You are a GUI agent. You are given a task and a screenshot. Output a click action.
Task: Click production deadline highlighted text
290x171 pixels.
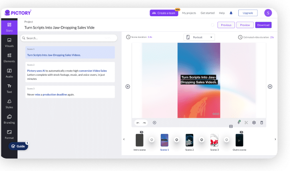click(55, 94)
